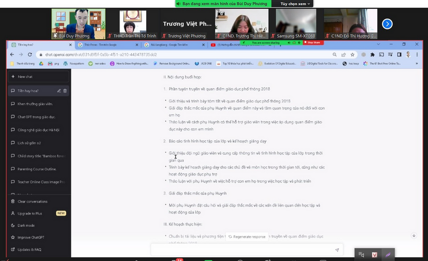Edit the 'Tiền hay hoa?' chat title
428x261 pixels.
[59, 91]
